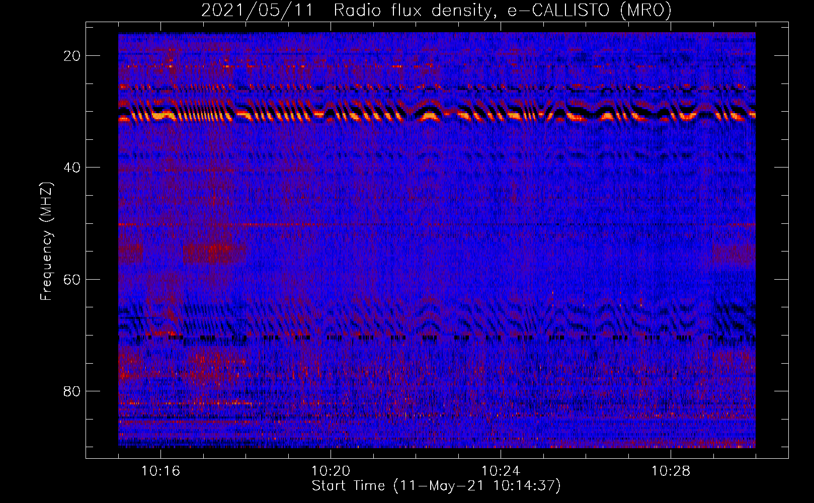The image size is (814, 503).
Task: Click the dark fringe band near 70 MHz
Action: (x=437, y=338)
